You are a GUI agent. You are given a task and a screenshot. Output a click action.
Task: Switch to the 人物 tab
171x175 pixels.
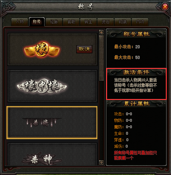coord(19,22)
